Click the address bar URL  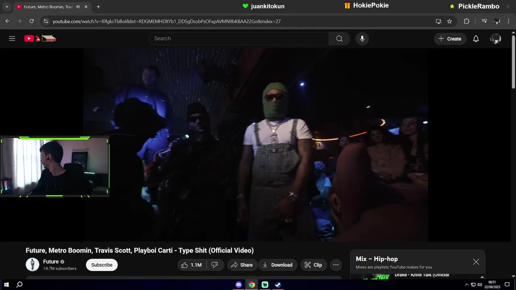tap(166, 21)
